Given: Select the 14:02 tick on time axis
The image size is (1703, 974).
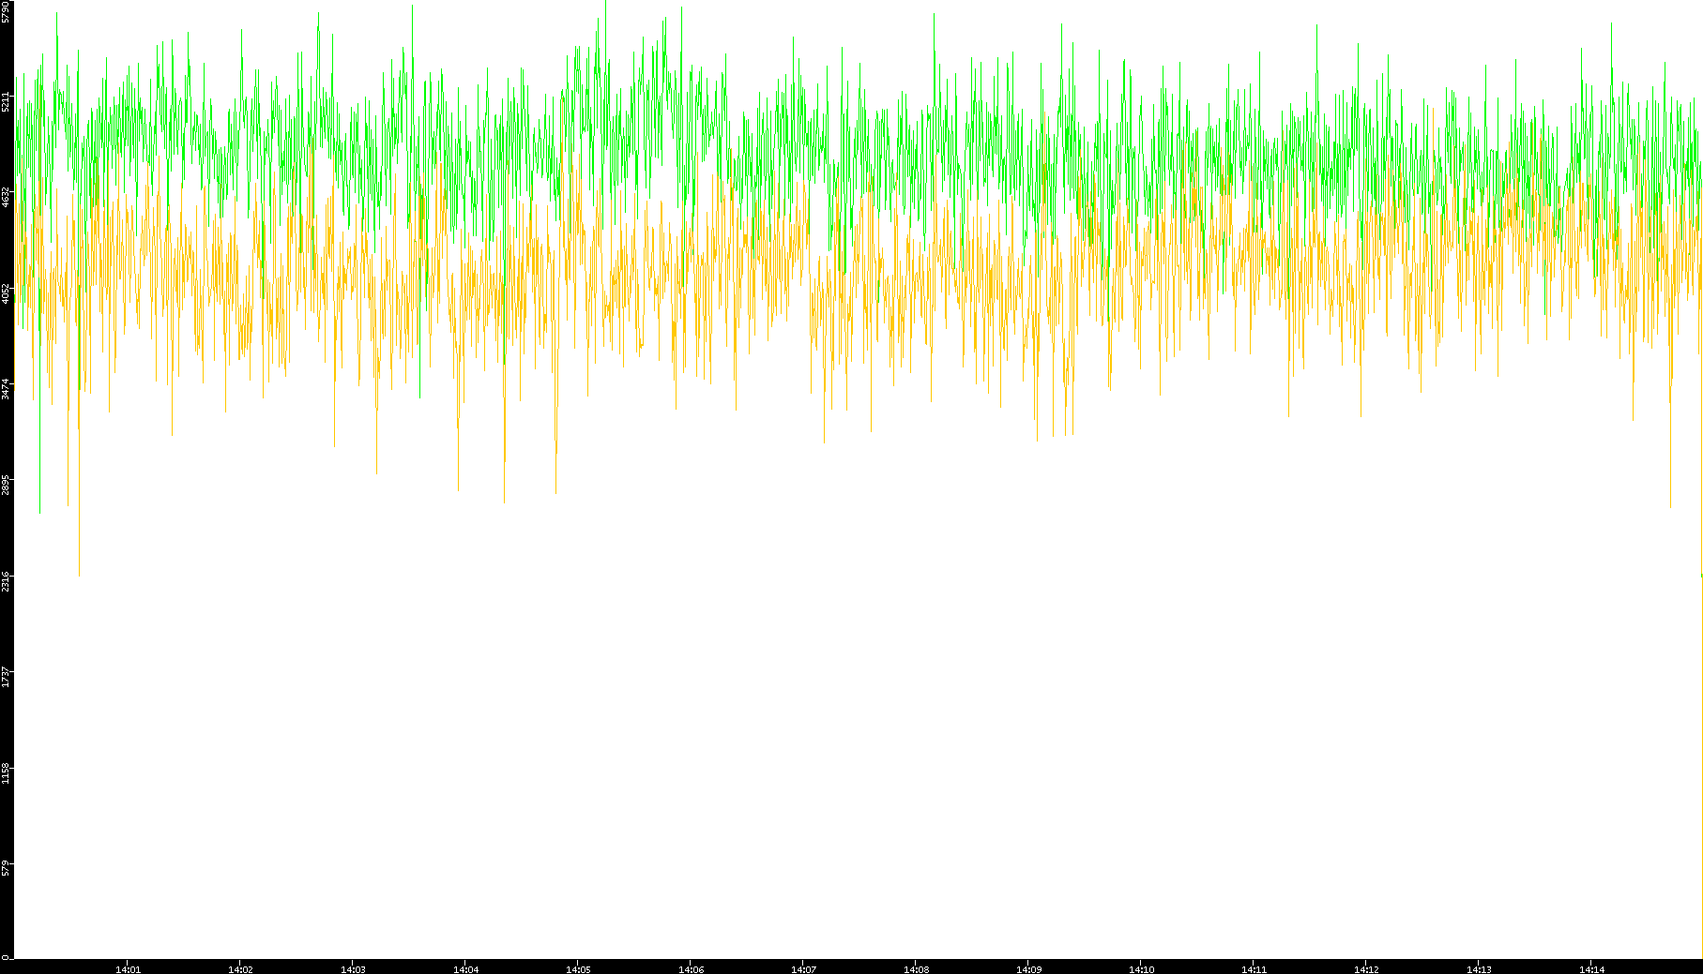Looking at the screenshot, I should 240,969.
